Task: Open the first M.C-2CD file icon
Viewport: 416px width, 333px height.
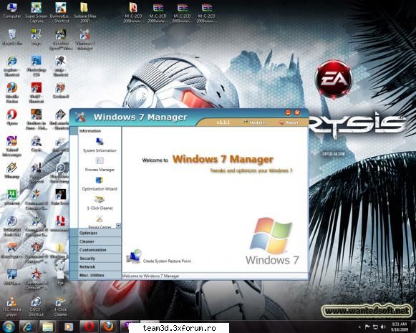Action: pos(133,12)
